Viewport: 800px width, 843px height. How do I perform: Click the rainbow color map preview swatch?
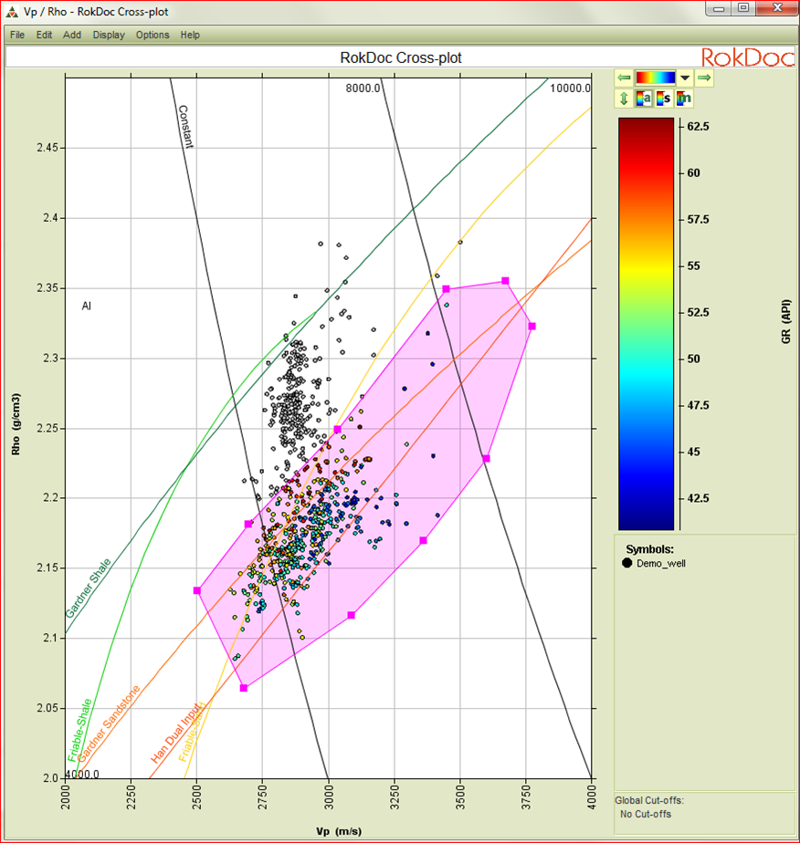pyautogui.click(x=655, y=78)
